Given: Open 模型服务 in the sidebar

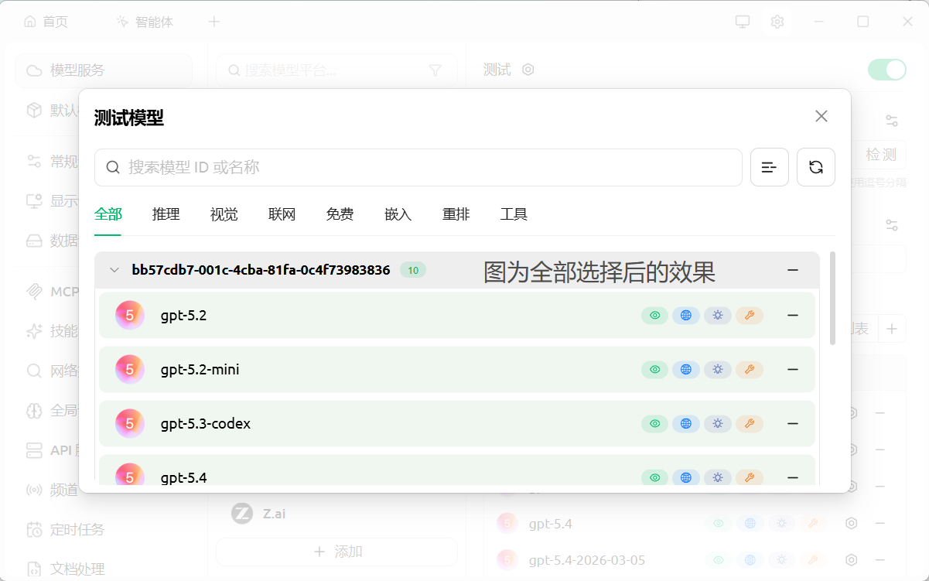Looking at the screenshot, I should tap(104, 70).
